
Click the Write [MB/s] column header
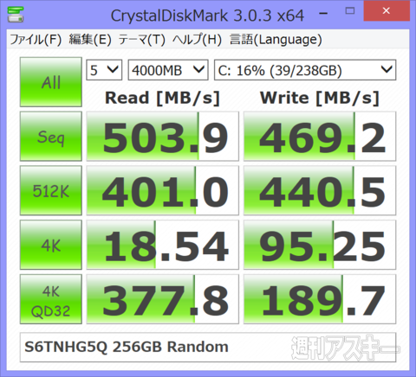point(320,98)
